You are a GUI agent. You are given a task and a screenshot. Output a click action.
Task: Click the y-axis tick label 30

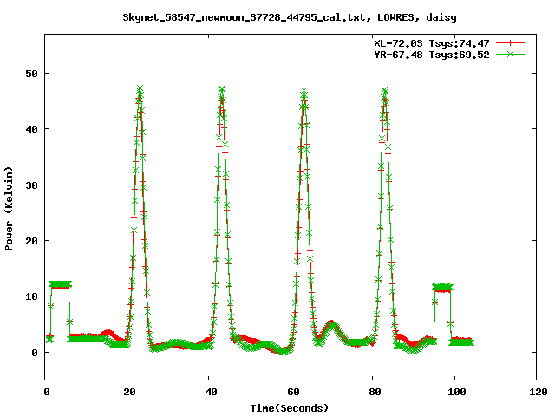pos(31,185)
